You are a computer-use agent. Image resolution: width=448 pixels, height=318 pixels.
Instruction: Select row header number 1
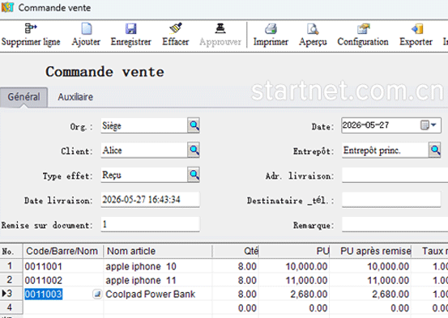pos(11,265)
